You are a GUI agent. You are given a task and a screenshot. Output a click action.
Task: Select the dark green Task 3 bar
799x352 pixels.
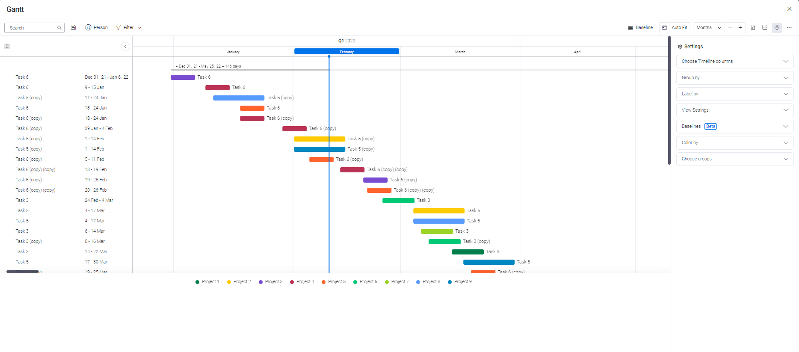468,252
